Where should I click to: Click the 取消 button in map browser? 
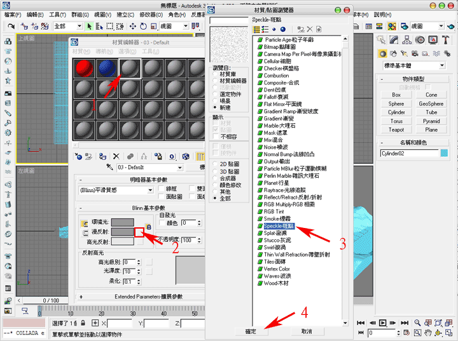click(x=307, y=331)
